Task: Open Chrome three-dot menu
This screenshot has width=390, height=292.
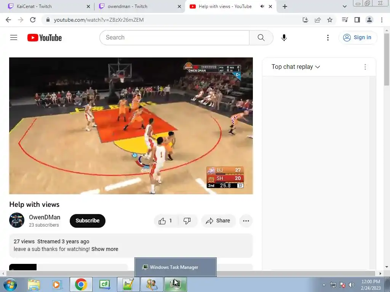Action: click(x=382, y=20)
